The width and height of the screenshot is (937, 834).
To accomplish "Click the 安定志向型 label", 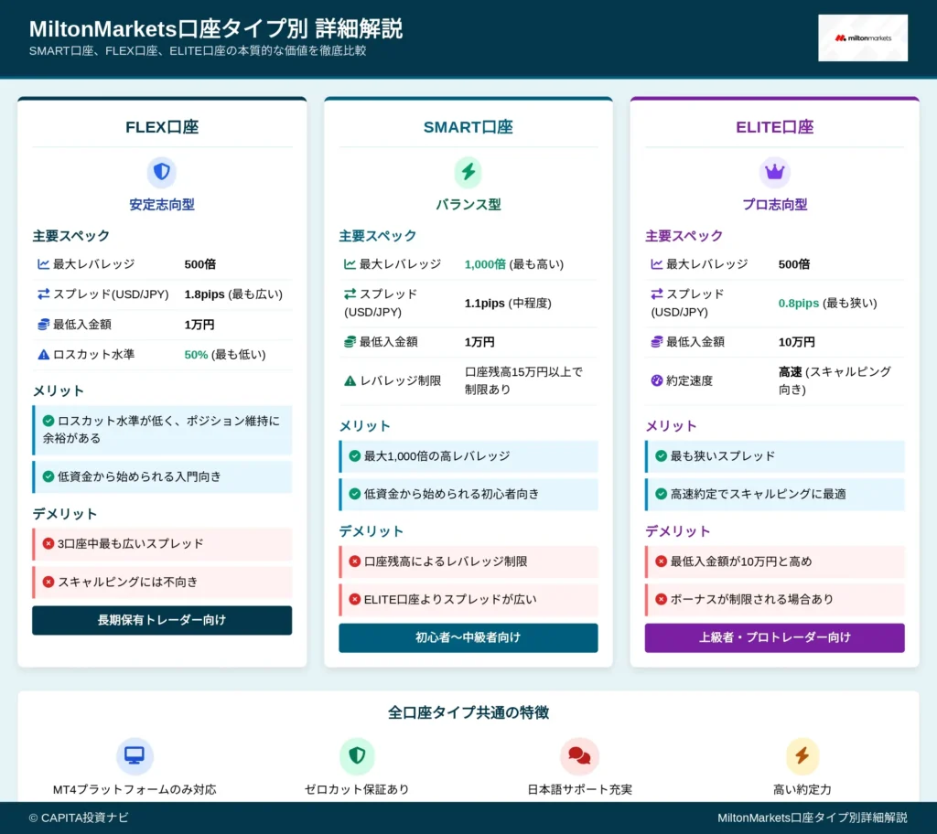I will [x=162, y=204].
